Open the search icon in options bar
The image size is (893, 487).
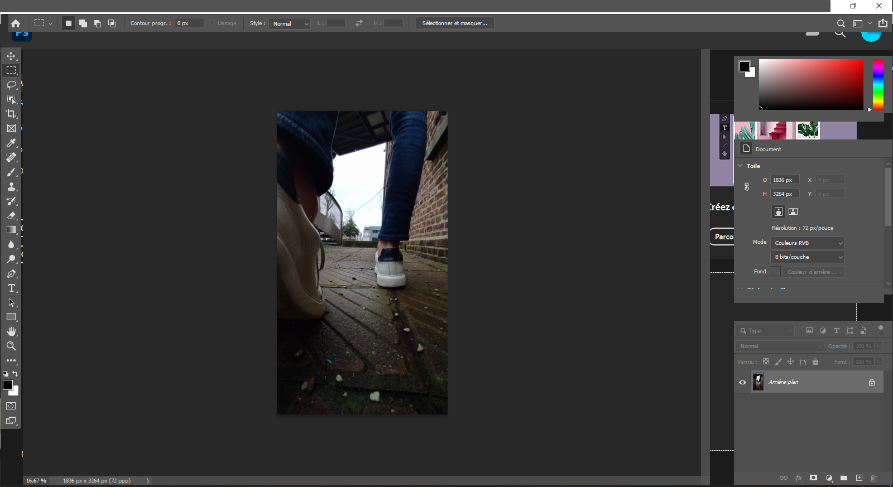point(841,23)
